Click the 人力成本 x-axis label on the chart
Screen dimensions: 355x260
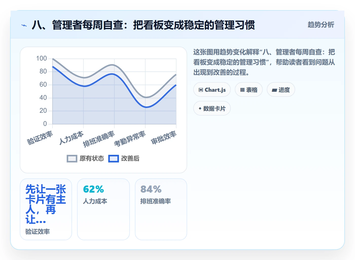click(71, 138)
